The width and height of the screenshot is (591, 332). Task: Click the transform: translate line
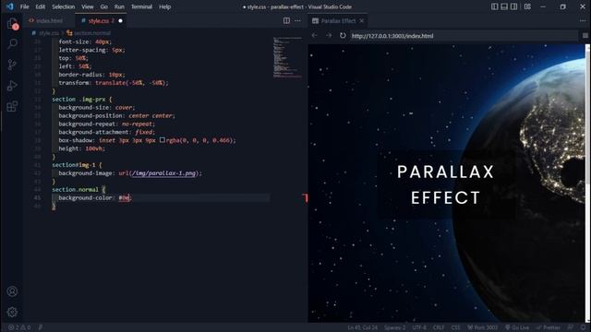pos(114,83)
